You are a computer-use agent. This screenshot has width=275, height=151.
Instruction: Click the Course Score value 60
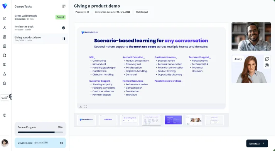pyautogui.click(x=61, y=143)
